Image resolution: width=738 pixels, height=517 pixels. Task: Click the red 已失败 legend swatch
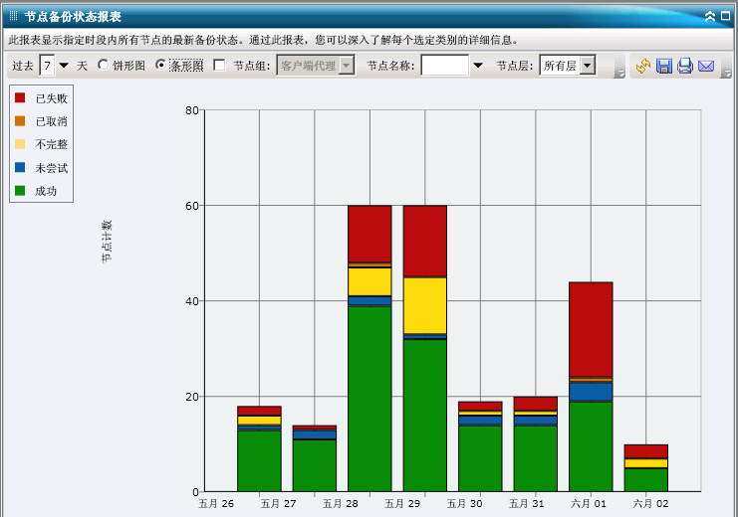pyautogui.click(x=20, y=97)
